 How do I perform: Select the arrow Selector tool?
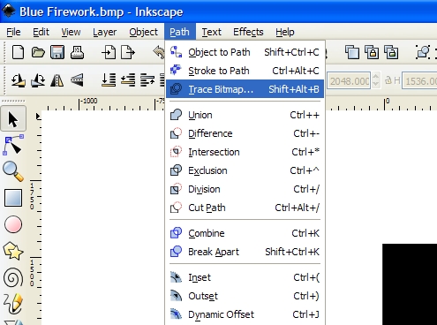coord(13,119)
